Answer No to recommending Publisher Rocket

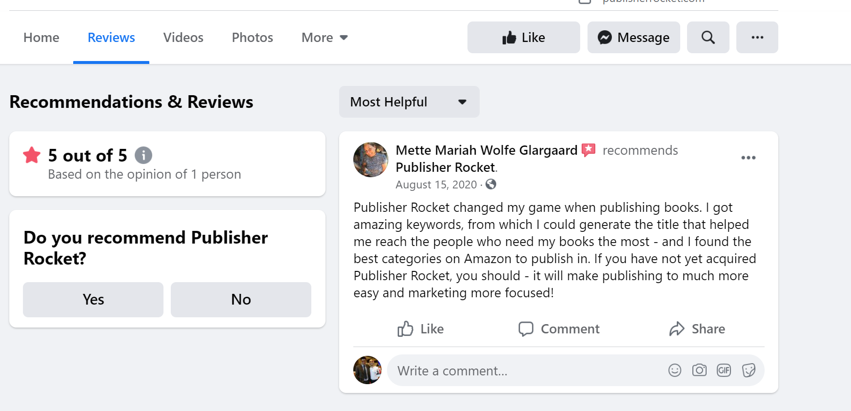coord(241,300)
